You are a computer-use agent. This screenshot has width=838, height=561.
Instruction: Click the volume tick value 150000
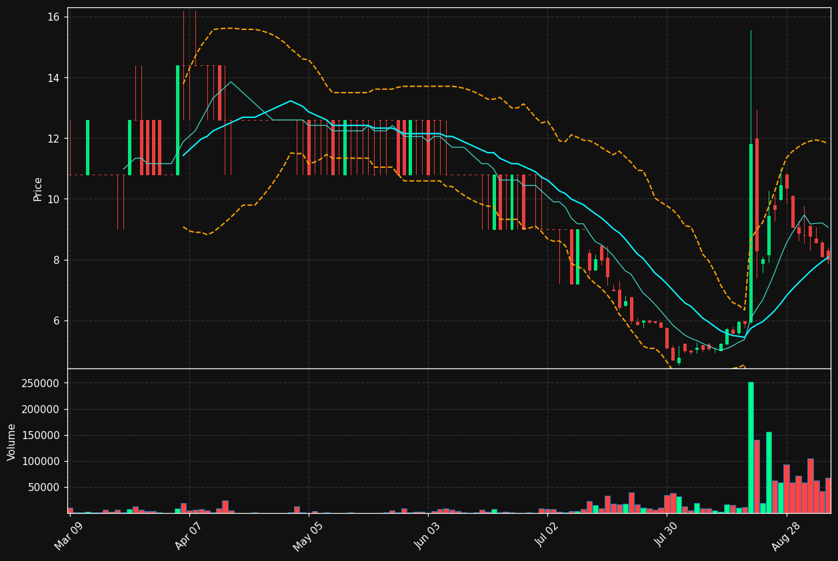(x=42, y=435)
